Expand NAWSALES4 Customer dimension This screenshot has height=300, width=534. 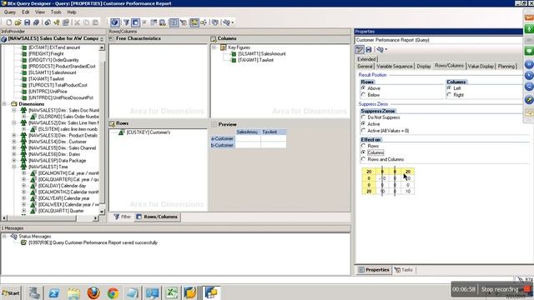[x=14, y=142]
